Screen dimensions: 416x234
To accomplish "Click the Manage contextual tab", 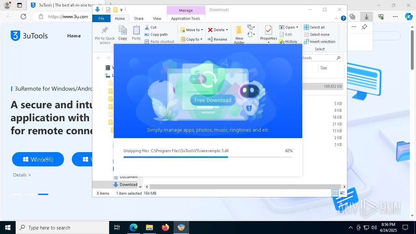I will point(186,10).
